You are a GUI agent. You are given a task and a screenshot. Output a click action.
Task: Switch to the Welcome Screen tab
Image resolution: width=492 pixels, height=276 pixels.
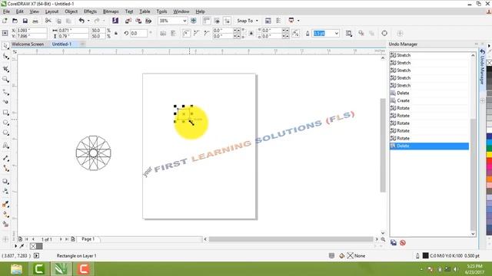tap(28, 44)
